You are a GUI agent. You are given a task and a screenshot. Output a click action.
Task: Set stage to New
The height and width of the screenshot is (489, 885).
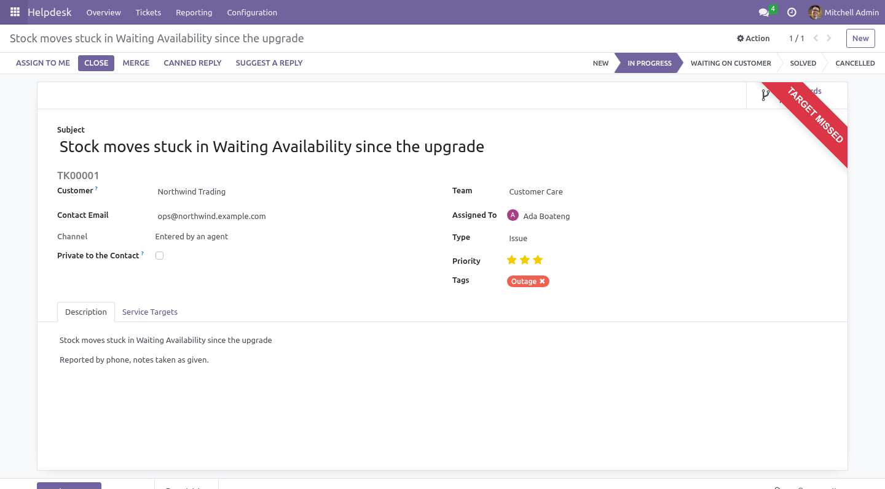tap(600, 63)
